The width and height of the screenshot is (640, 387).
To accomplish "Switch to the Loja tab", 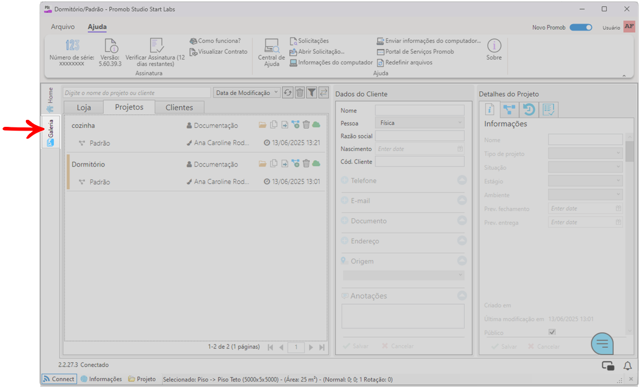I will point(84,107).
